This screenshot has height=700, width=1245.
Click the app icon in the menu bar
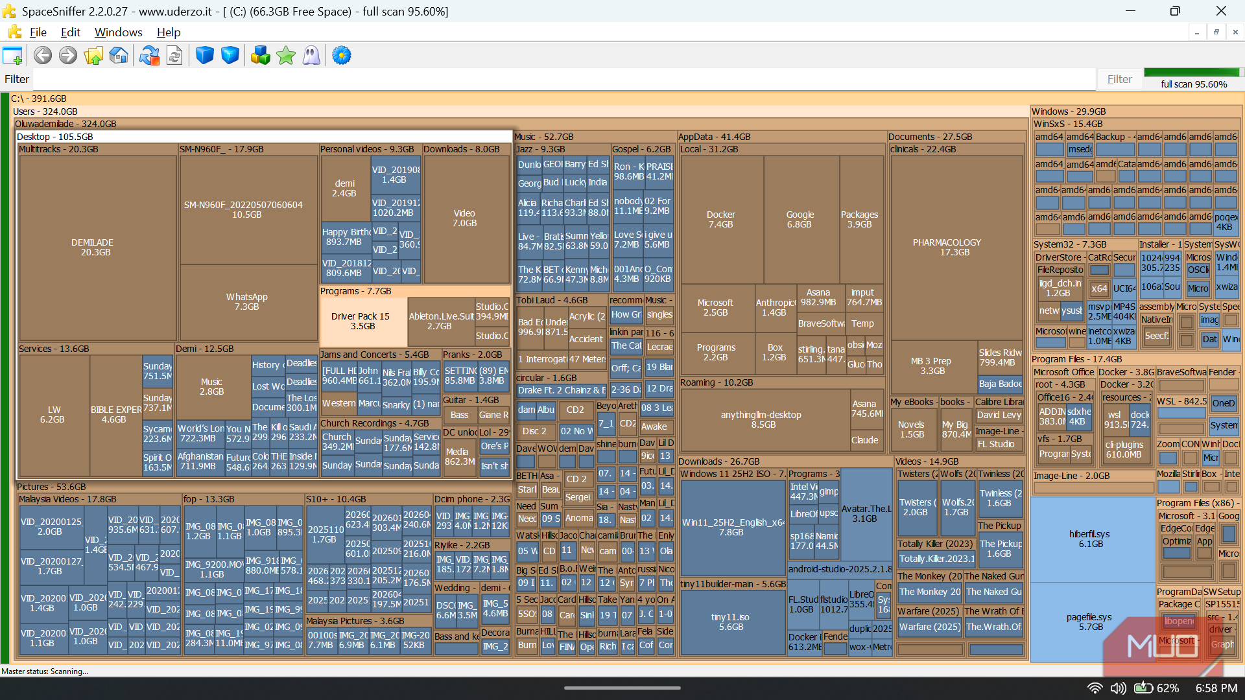coord(14,32)
